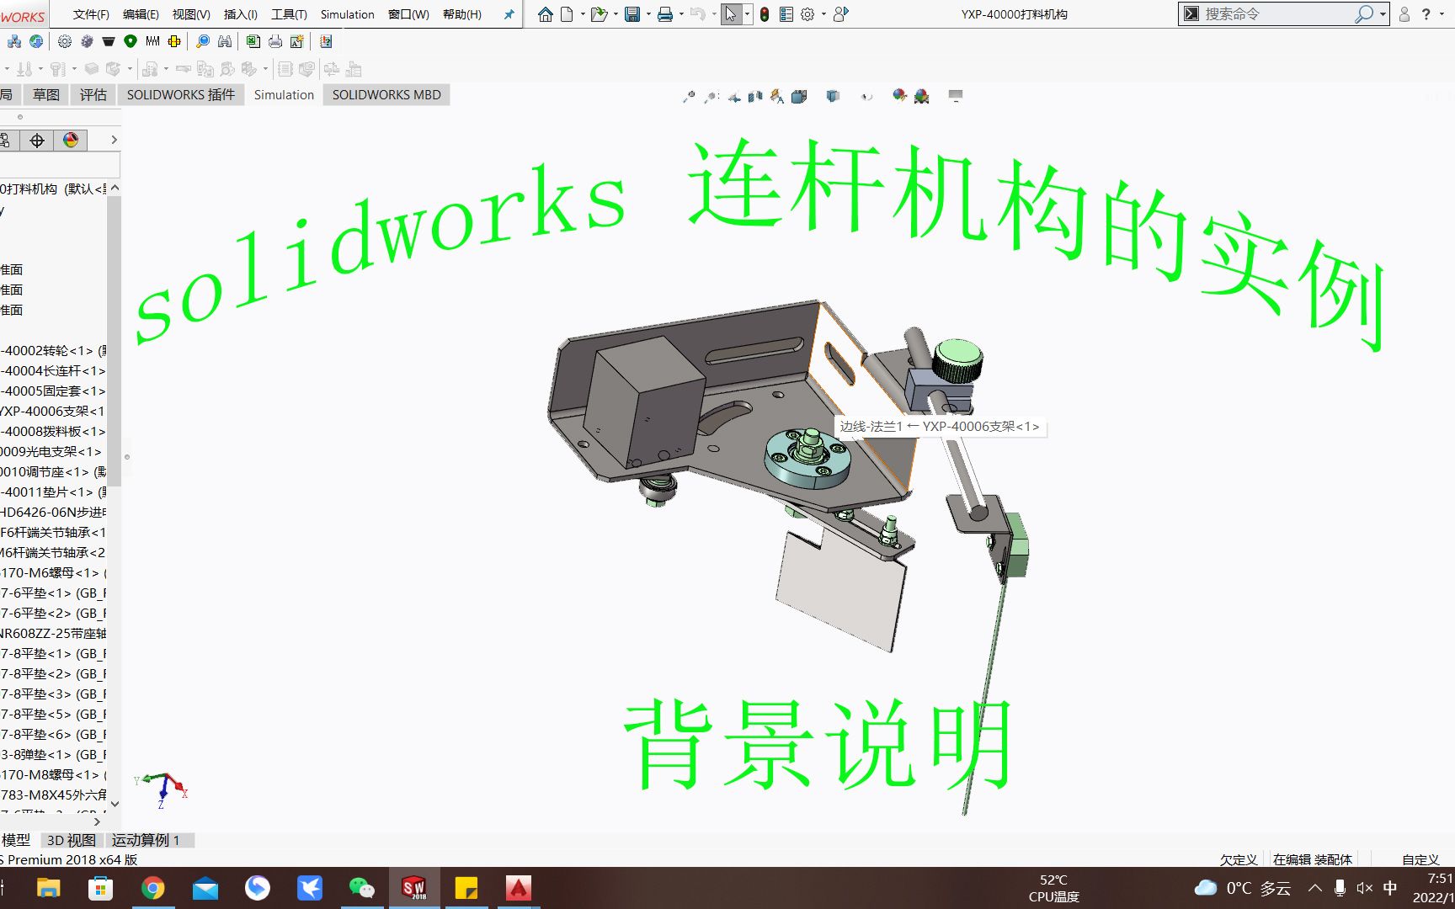The width and height of the screenshot is (1455, 909).
Task: Click the gear toolbox icon in second toolbar
Action: pos(65,41)
